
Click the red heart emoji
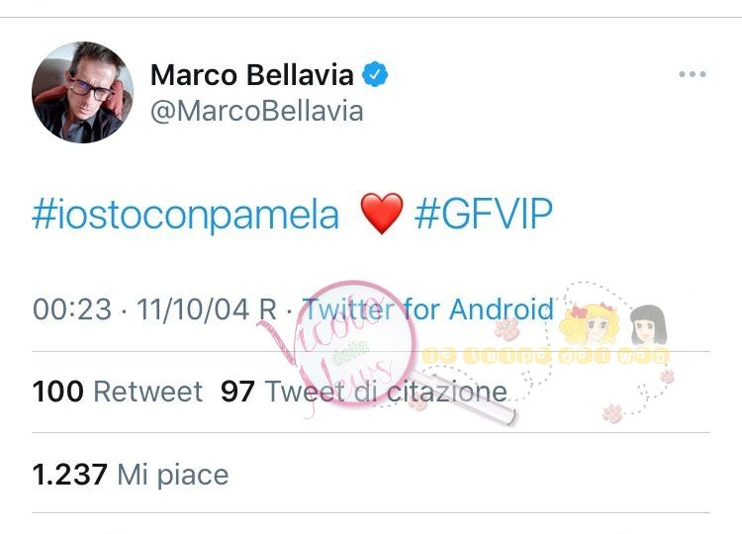point(382,214)
